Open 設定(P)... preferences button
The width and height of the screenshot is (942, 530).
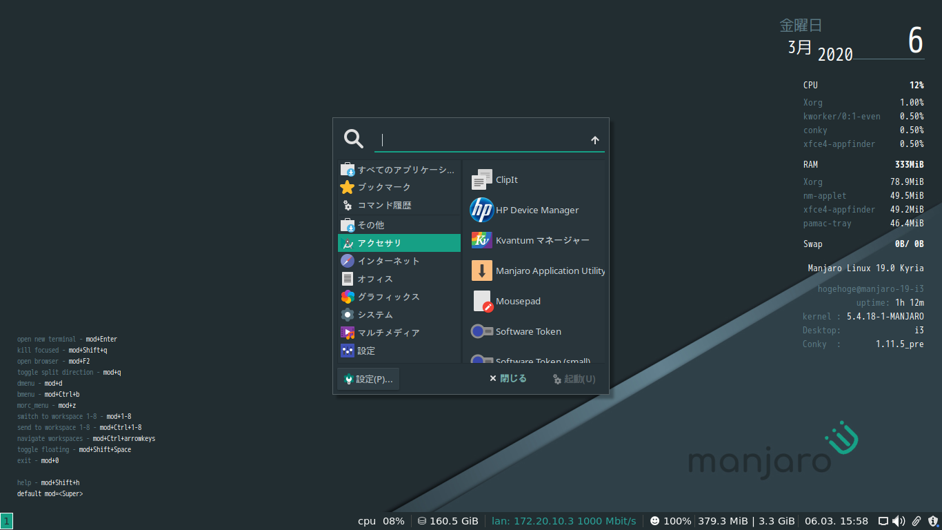(368, 379)
